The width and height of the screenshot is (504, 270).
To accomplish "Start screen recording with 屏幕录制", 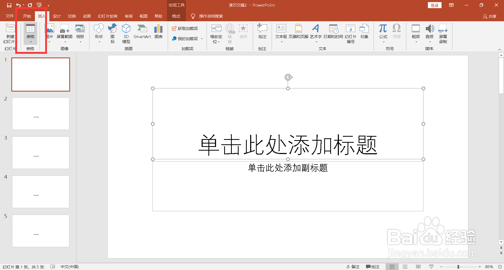I will pyautogui.click(x=443, y=34).
